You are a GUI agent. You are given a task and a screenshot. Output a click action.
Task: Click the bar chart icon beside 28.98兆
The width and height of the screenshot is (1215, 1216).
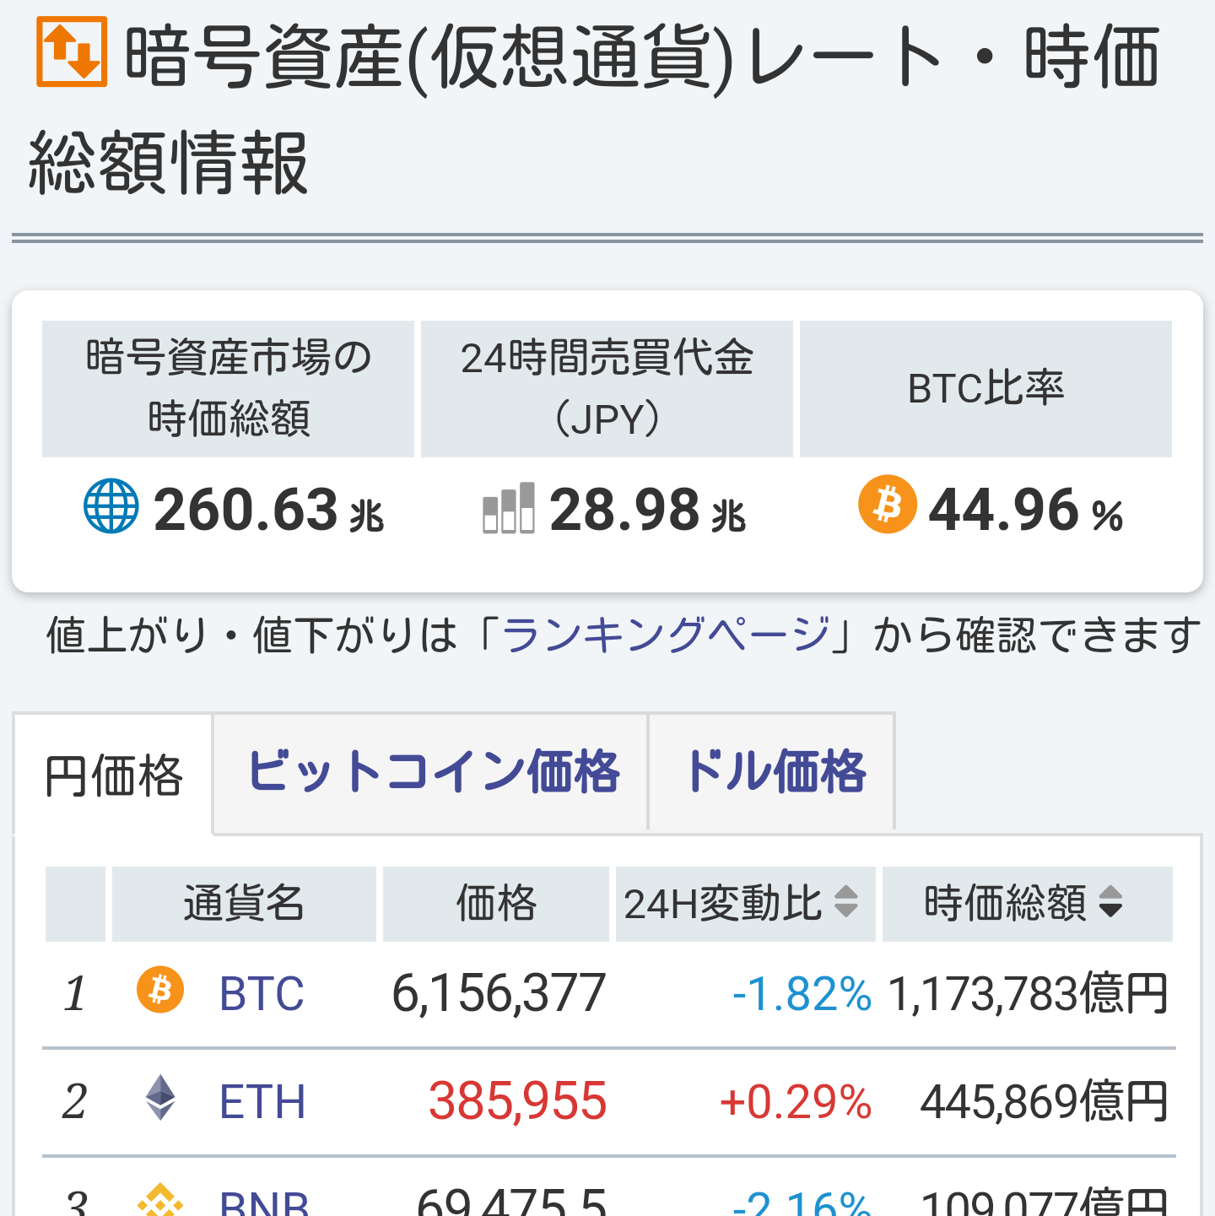[x=509, y=507]
